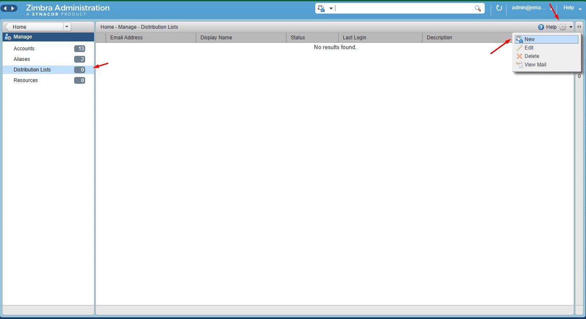This screenshot has width=586, height=319.
Task: Collapse the right panel with double-arrow icon
Action: pos(579,27)
